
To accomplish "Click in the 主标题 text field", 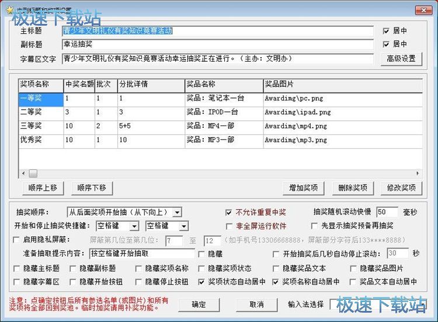I will [x=217, y=31].
